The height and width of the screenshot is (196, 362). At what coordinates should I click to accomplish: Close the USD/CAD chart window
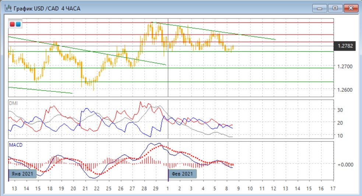point(351,8)
